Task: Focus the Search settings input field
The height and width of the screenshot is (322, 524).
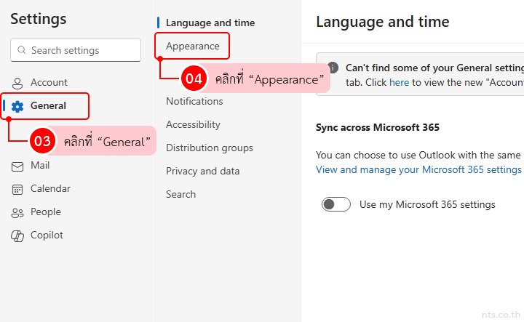Action: [76, 50]
